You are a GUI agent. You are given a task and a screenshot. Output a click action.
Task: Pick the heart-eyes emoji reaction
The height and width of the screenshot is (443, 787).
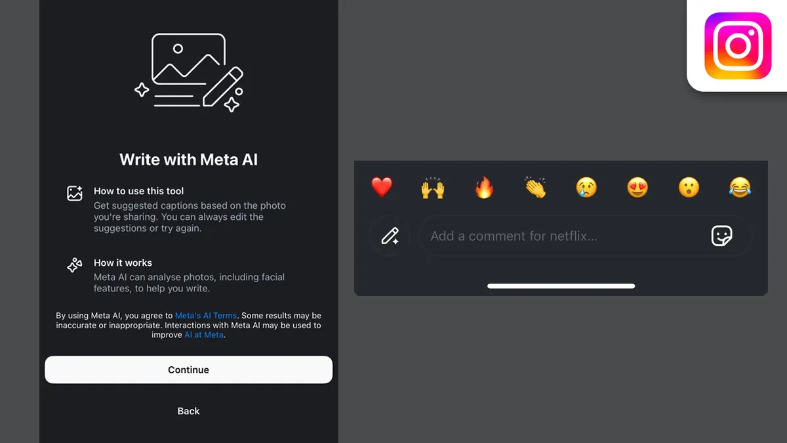[x=637, y=188]
